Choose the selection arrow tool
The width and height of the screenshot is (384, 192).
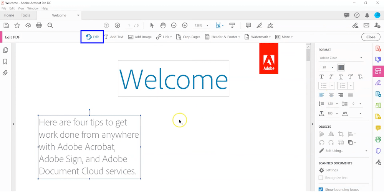coord(152,25)
